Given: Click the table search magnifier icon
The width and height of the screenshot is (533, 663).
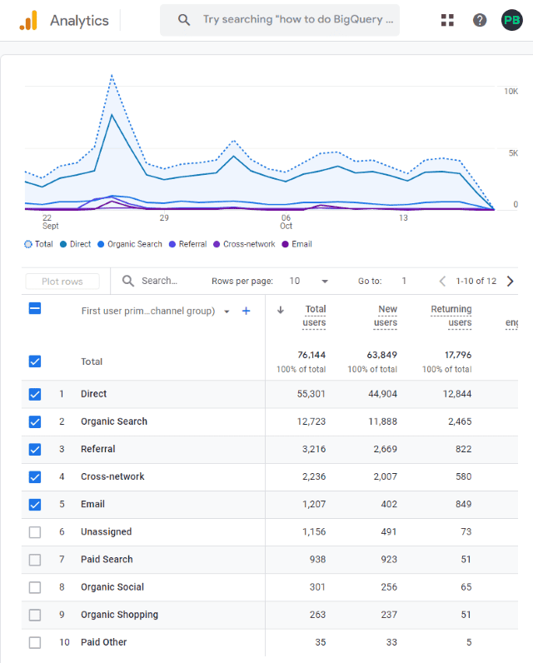Looking at the screenshot, I should pyautogui.click(x=128, y=281).
